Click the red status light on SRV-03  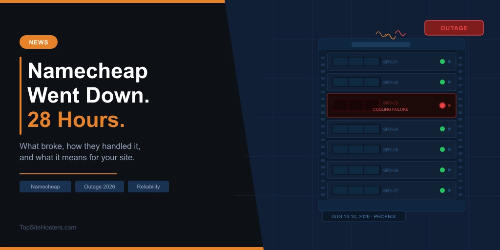pyautogui.click(x=442, y=105)
